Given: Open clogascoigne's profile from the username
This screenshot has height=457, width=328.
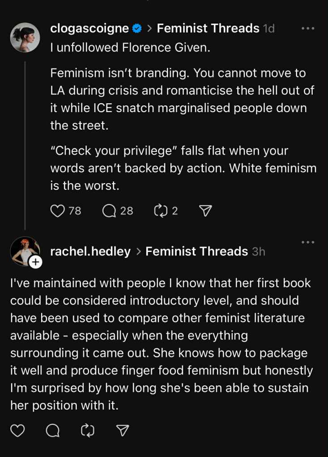Looking at the screenshot, I should pos(89,29).
